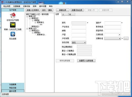Open the 住宅及住户信息 house icon
The image size is (132, 97).
(13, 15)
